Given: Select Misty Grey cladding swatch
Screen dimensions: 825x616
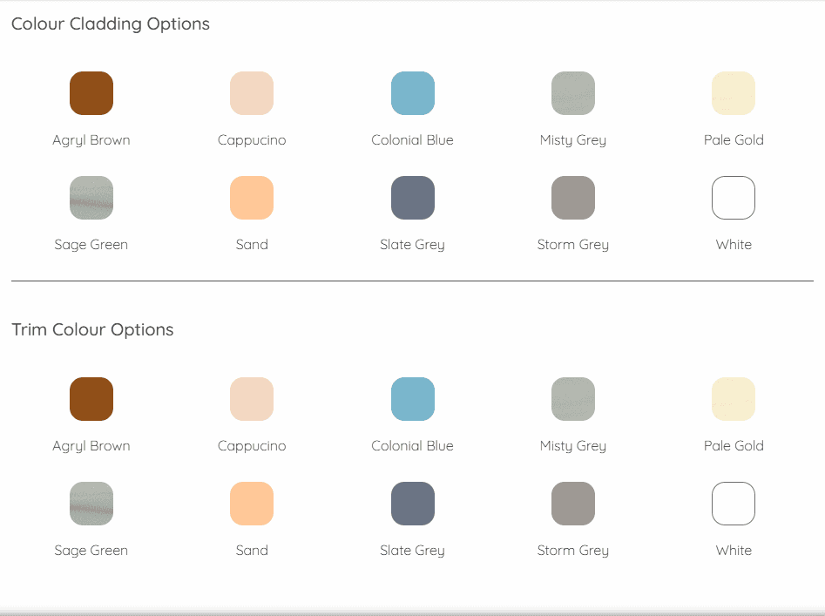Looking at the screenshot, I should [x=573, y=93].
